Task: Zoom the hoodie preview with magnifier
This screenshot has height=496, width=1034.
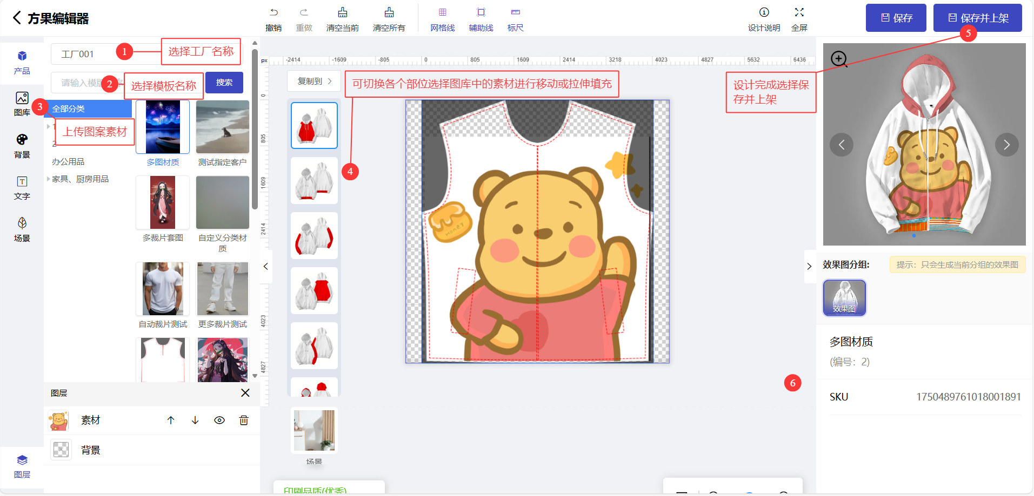Action: (x=839, y=59)
